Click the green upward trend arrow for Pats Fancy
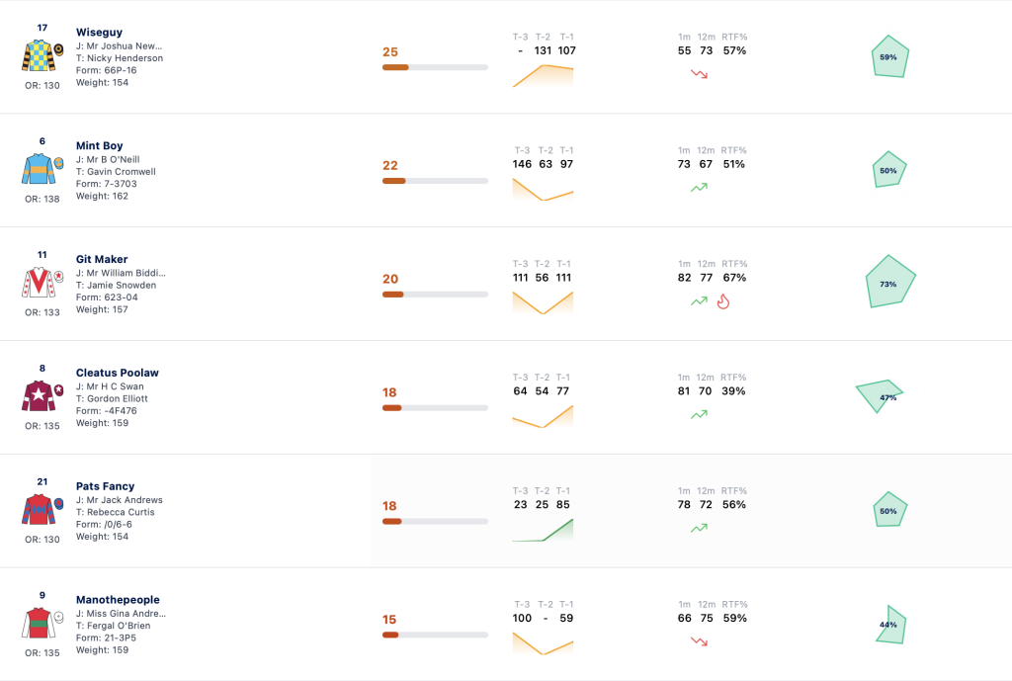 (x=699, y=528)
